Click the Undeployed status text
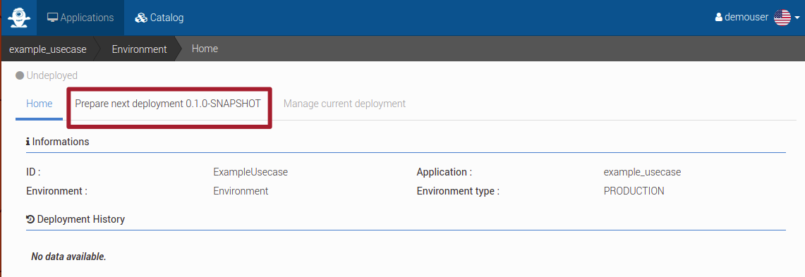 52,76
